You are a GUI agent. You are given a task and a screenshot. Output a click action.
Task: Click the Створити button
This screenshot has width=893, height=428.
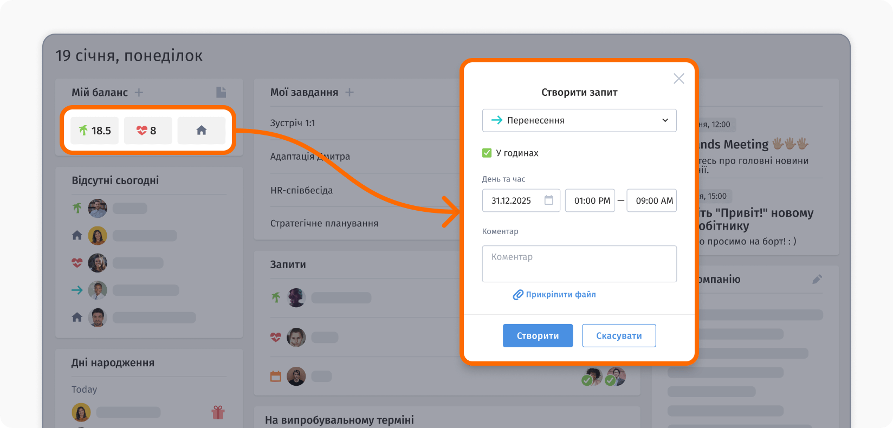(538, 336)
